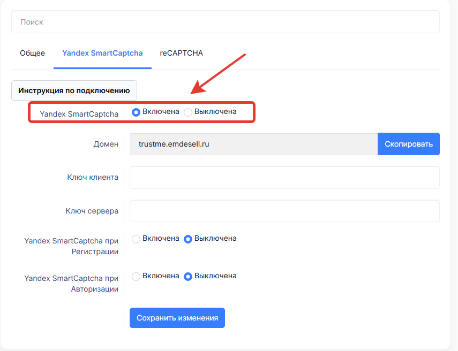Click the Домен field with trustme.emdesell.ru
The image size is (458, 351).
[253, 144]
